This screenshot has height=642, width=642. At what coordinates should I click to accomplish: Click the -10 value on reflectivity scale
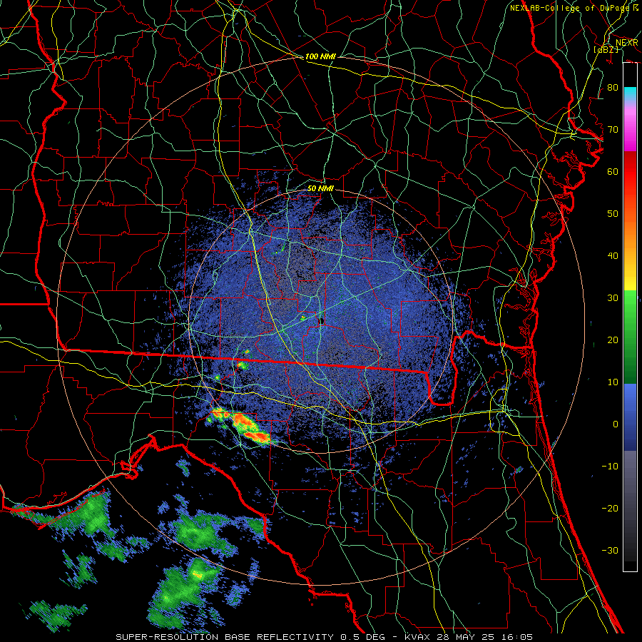click(610, 467)
